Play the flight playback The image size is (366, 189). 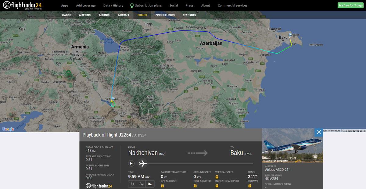(x=131, y=163)
